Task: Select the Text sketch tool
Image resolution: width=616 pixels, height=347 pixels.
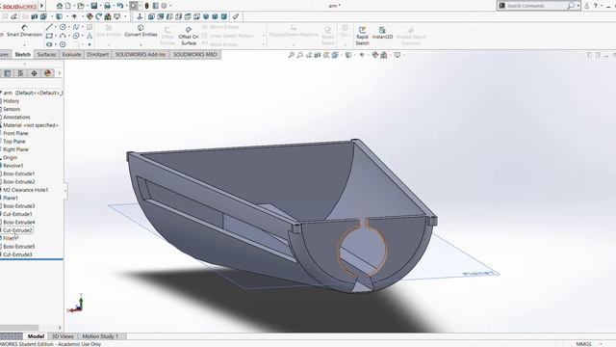Action: tap(90, 36)
